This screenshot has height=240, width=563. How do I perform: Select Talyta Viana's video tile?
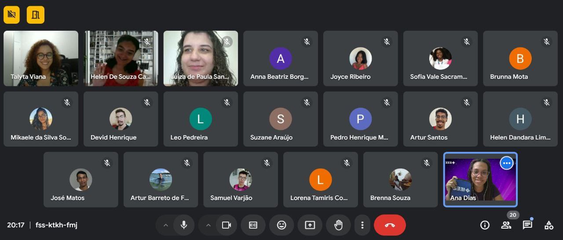pyautogui.click(x=41, y=58)
